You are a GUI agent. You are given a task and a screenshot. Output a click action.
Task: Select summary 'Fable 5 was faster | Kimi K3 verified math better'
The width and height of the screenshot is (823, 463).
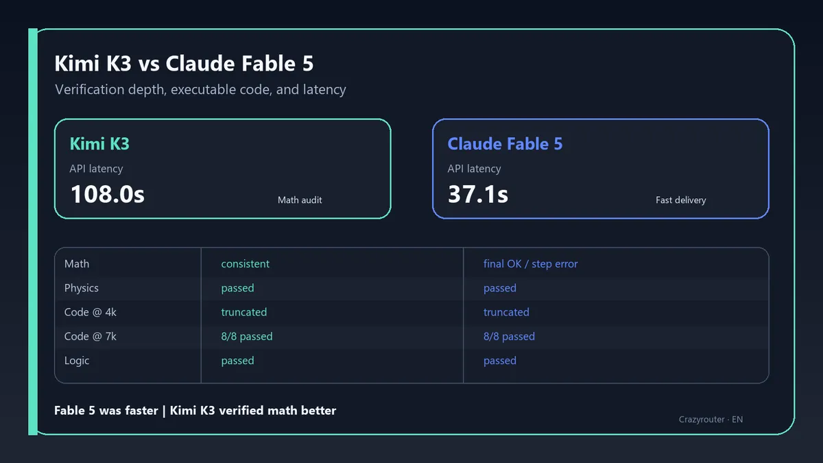point(195,411)
